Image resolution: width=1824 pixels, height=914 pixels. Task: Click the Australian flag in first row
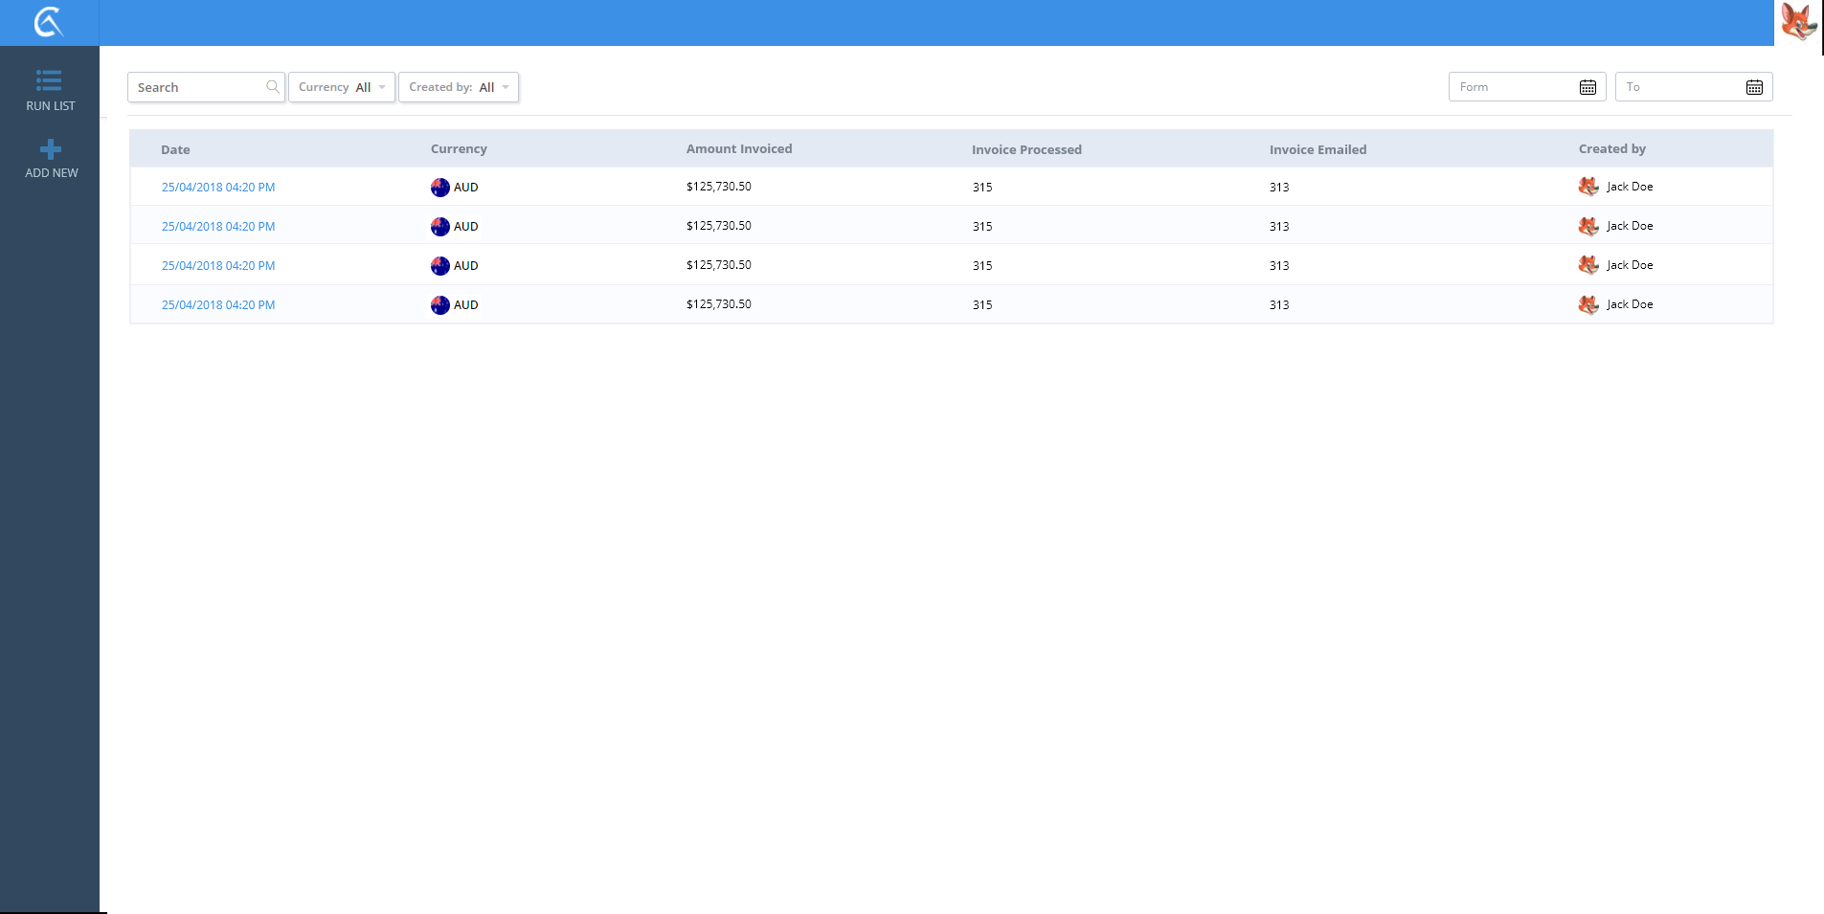click(439, 188)
